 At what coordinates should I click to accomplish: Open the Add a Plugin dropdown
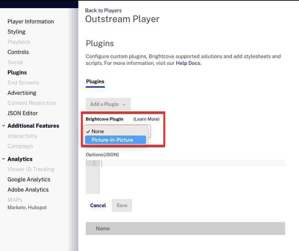[x=108, y=104]
